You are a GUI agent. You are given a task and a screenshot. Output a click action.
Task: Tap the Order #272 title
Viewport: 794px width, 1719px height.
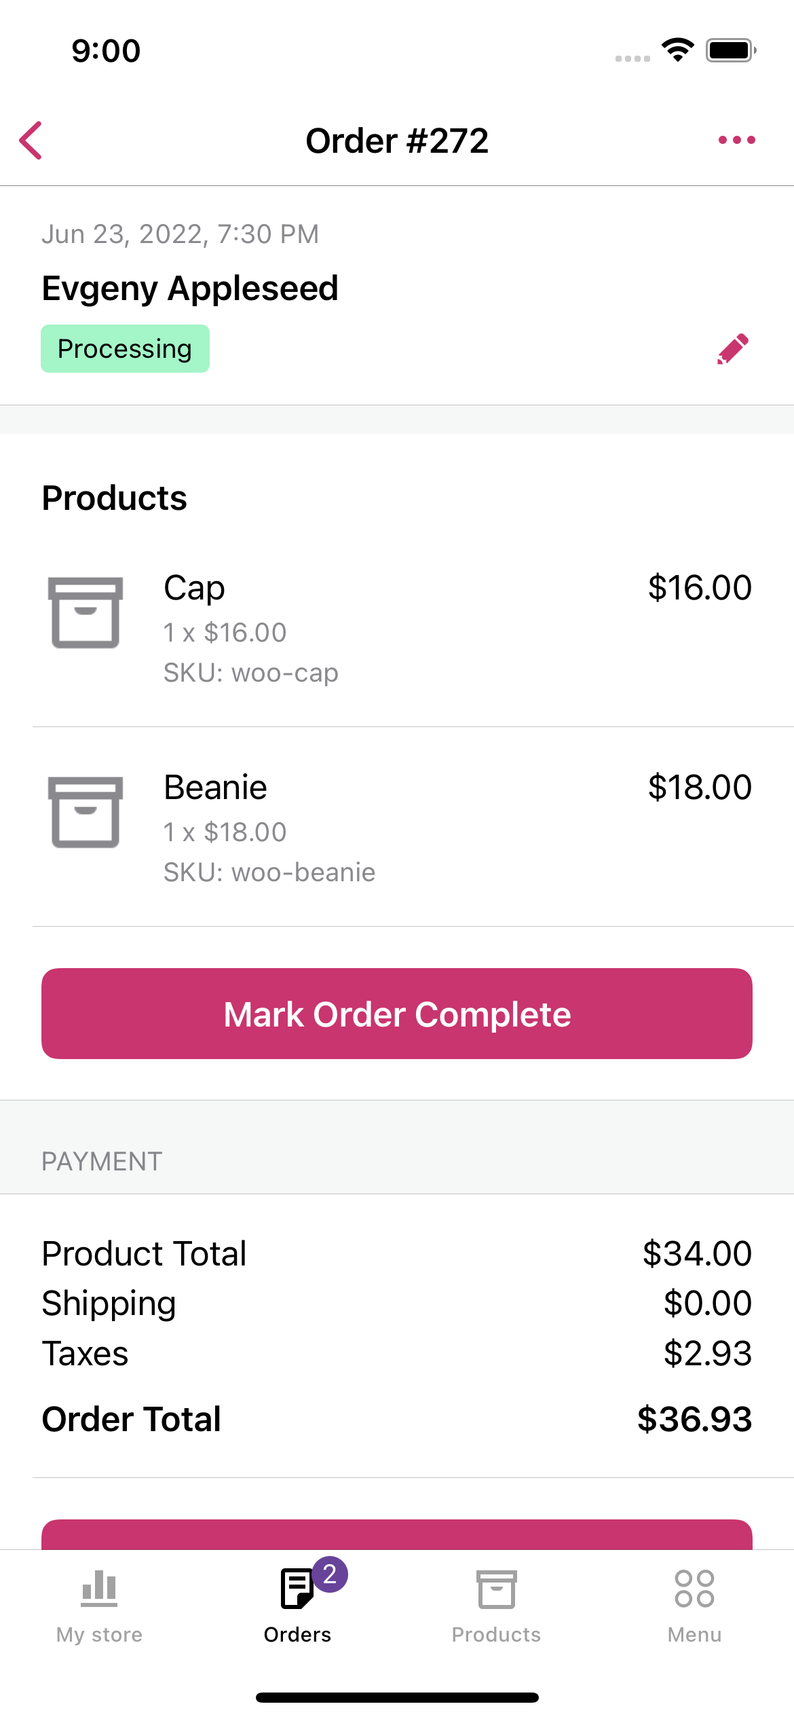397,141
